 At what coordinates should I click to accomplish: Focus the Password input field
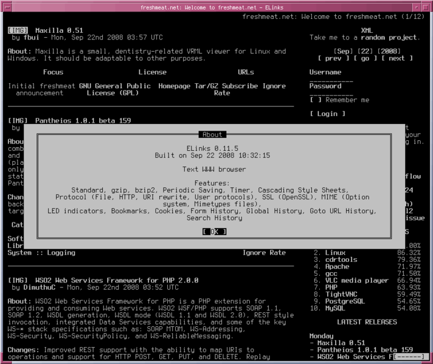(331, 93)
